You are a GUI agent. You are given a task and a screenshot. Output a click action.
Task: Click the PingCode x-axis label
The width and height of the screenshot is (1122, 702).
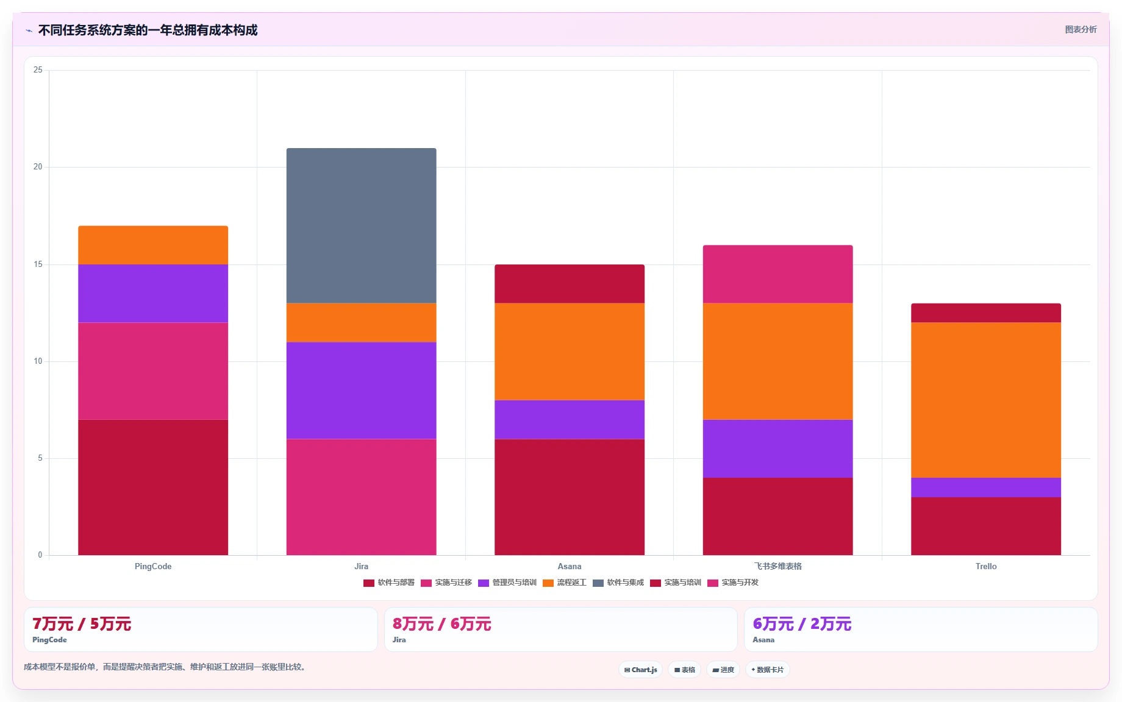[153, 566]
